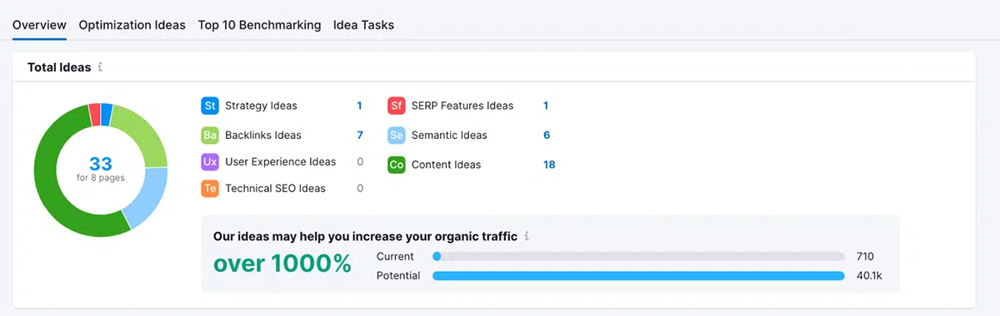Click the 6 Semantic Ideas count link

click(x=547, y=135)
